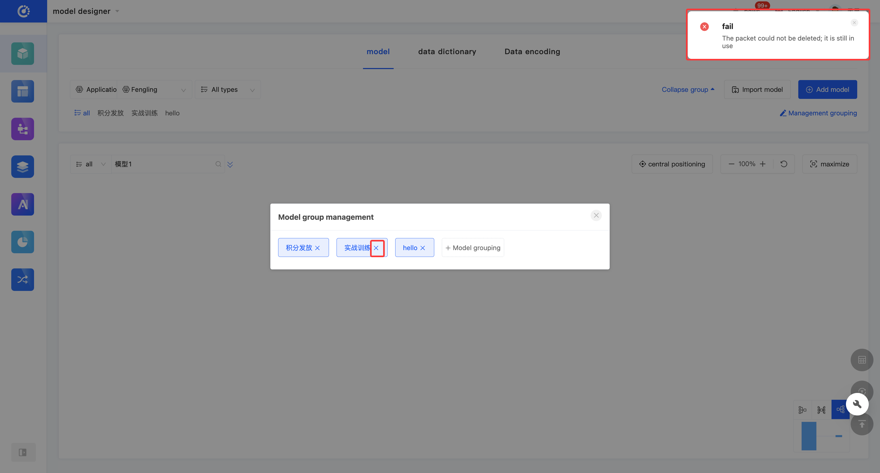Open the Fengling application dropdown
The image size is (880, 473).
point(155,89)
